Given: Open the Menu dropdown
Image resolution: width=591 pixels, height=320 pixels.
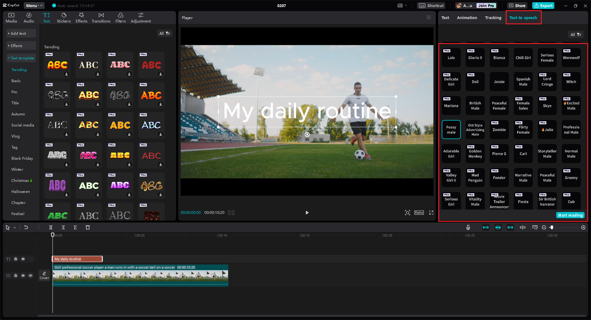Looking at the screenshot, I should pyautogui.click(x=34, y=6).
